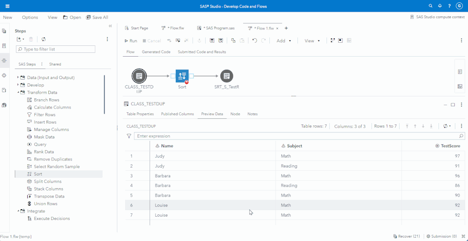The width and height of the screenshot is (468, 241).
Task: Open the View dropdown in flow toolbar
Action: click(x=312, y=41)
